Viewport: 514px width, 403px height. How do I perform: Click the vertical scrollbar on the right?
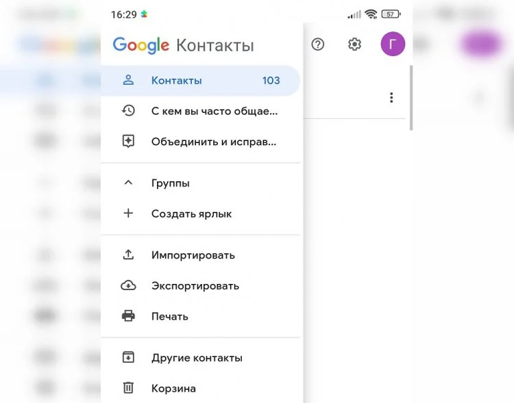point(411,98)
